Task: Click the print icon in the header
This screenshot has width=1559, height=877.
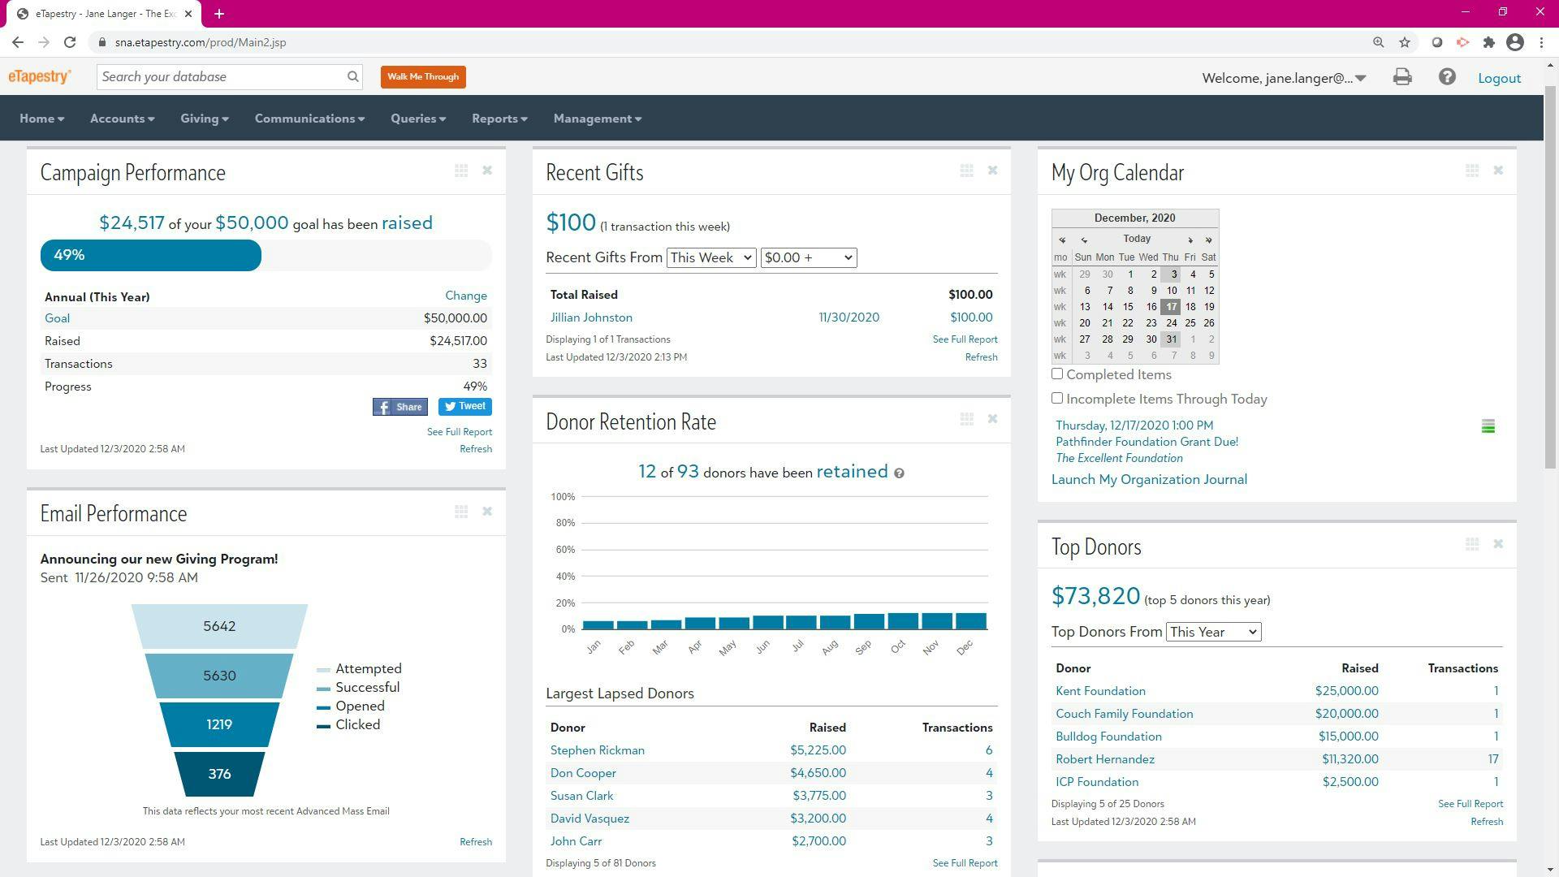Action: (1402, 77)
